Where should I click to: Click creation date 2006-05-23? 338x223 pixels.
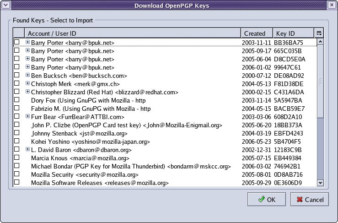(x=256, y=141)
